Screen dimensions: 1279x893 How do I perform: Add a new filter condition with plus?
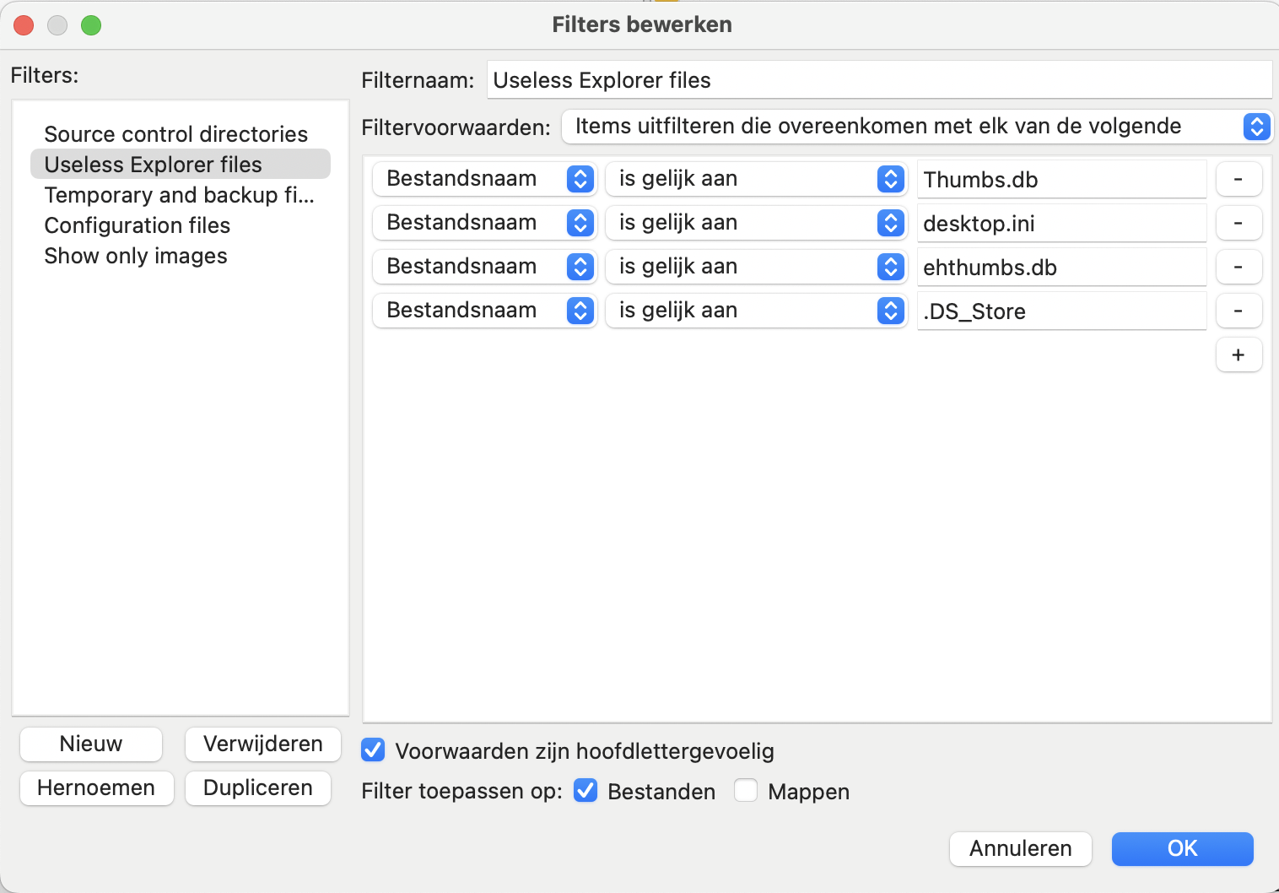pyautogui.click(x=1238, y=354)
